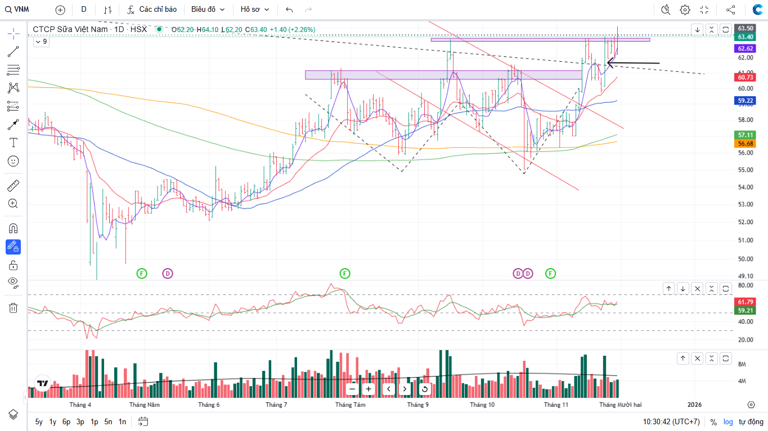
Task: Open the Fibonacci retracement tool
Action: [14, 70]
